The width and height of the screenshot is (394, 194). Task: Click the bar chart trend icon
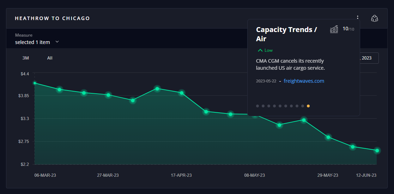334,29
